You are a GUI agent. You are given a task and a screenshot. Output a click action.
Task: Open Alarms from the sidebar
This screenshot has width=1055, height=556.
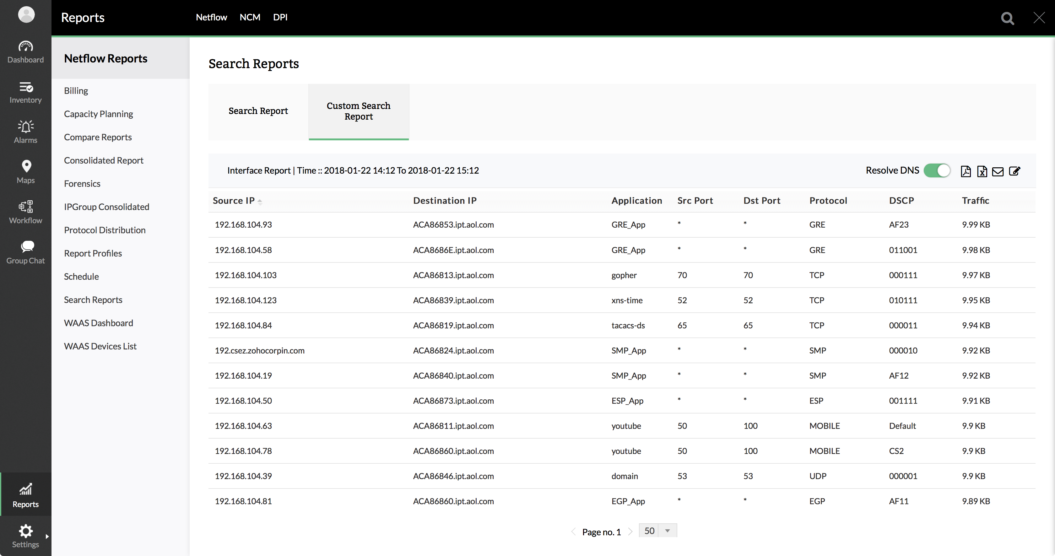pos(25,132)
